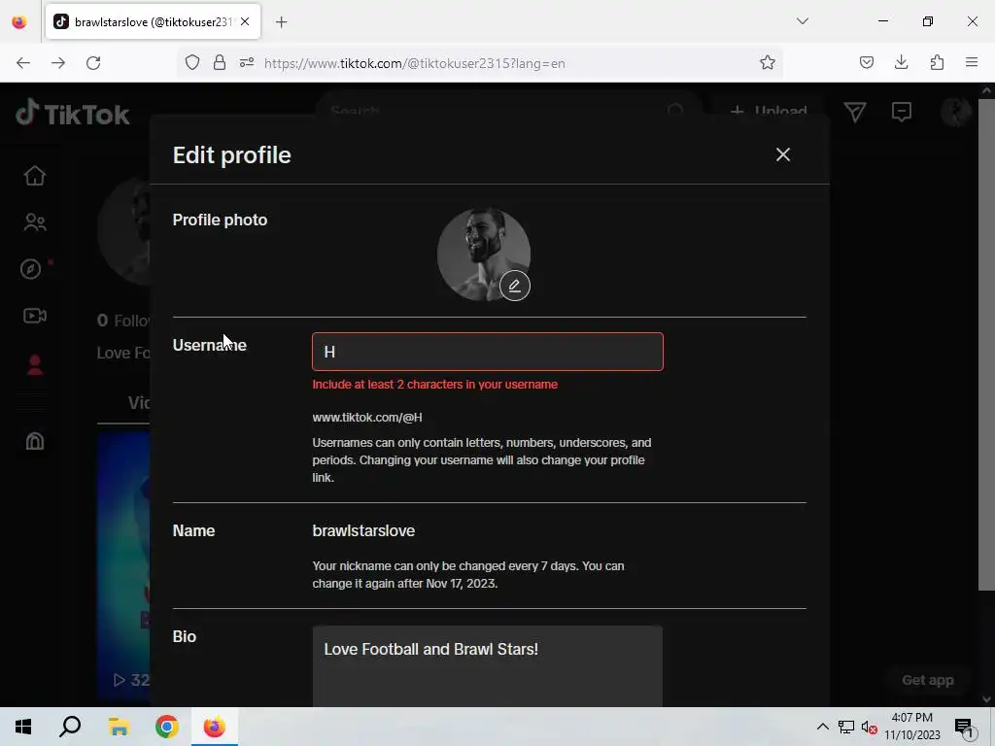The image size is (995, 746).
Task: Click the profile photo image
Action: pyautogui.click(x=484, y=254)
